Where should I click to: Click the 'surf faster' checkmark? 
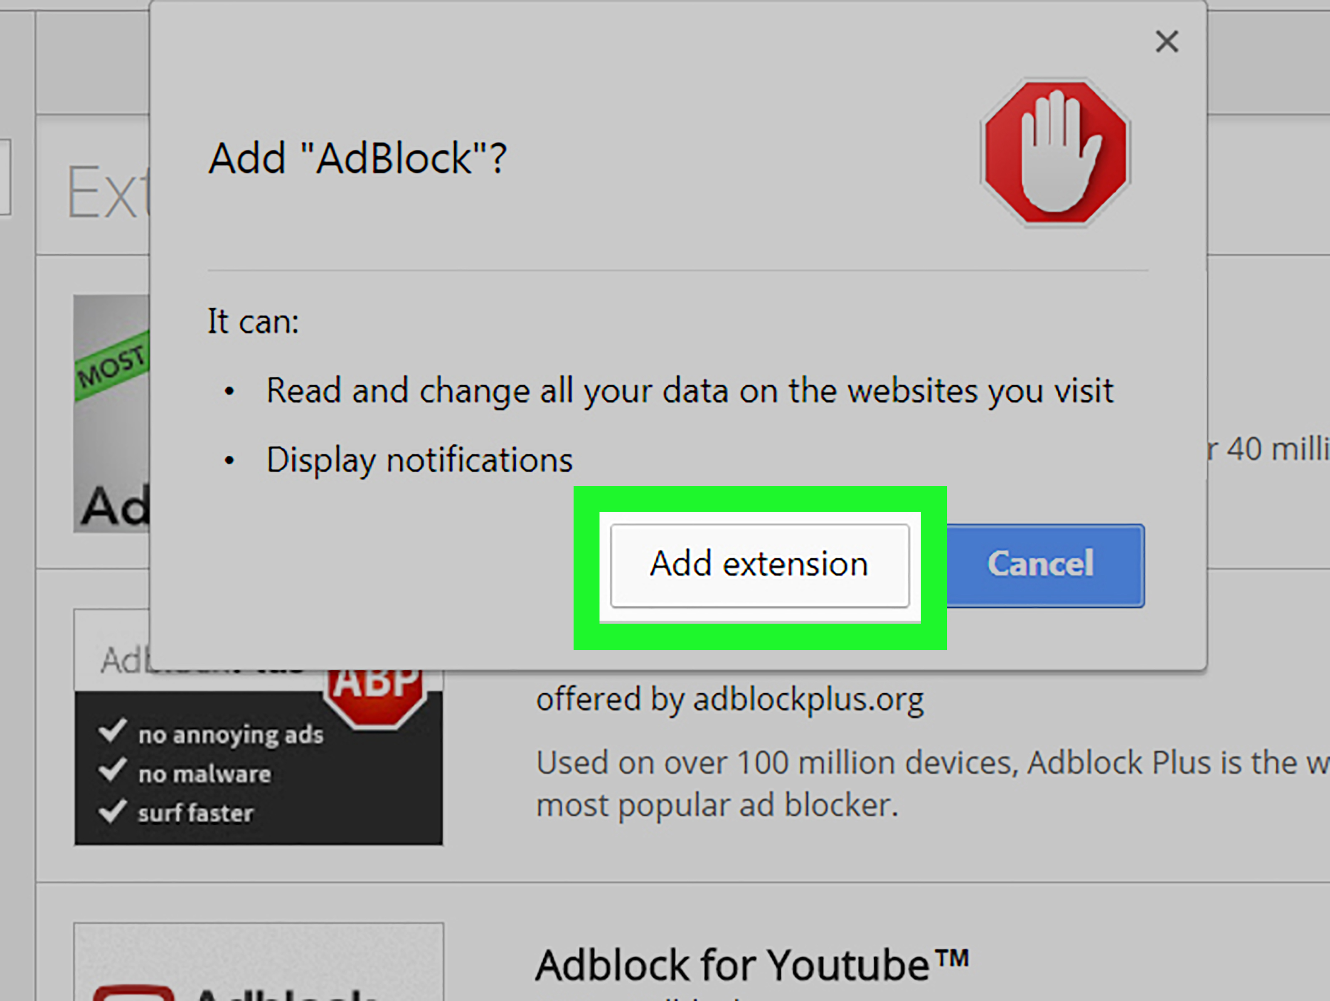(113, 811)
